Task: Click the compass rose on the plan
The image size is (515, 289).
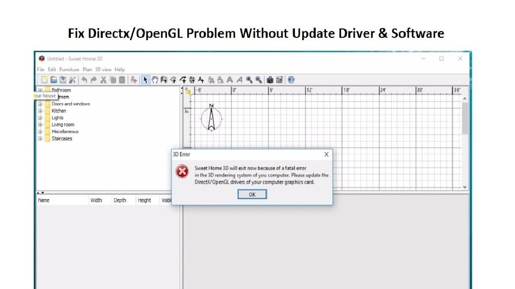Action: 211,118
